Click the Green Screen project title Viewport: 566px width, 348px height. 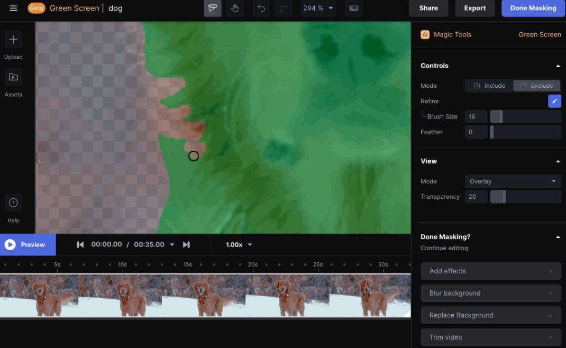click(75, 8)
